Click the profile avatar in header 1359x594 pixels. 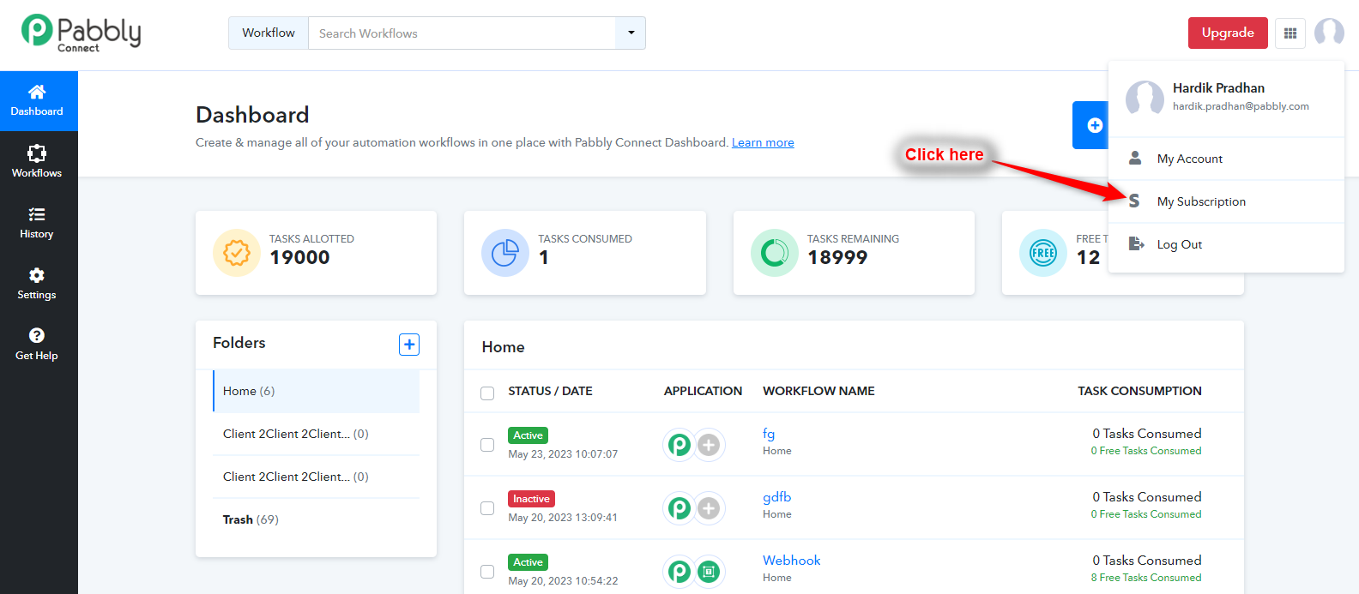(1329, 33)
